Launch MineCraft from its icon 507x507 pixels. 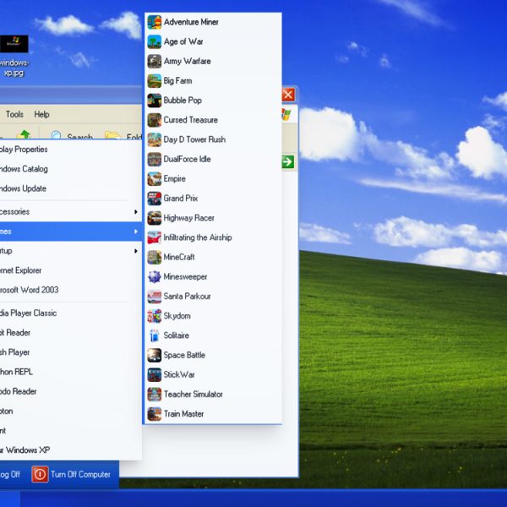[x=155, y=257]
